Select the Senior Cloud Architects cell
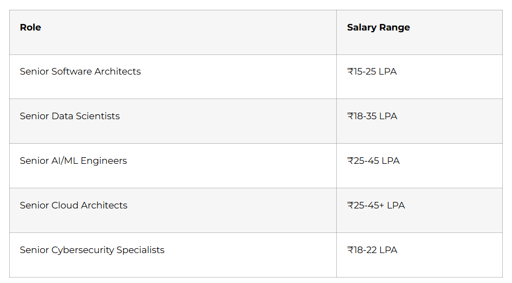Screen dimensions: 512x283 (73, 205)
